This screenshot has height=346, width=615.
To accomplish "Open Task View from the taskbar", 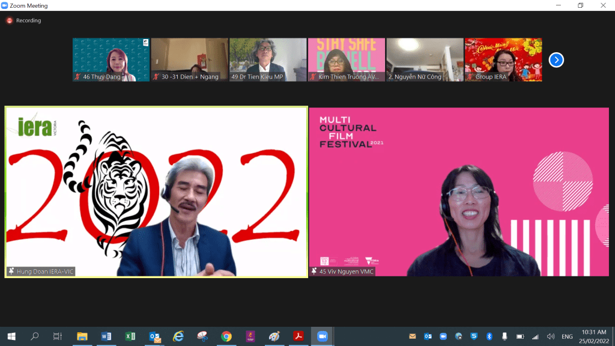I will click(58, 336).
